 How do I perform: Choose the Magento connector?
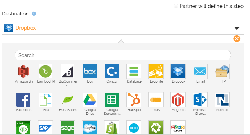click(178, 100)
